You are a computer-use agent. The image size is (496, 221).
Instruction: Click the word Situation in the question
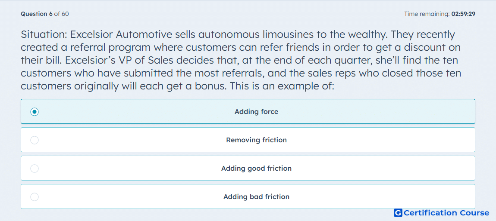(44, 34)
